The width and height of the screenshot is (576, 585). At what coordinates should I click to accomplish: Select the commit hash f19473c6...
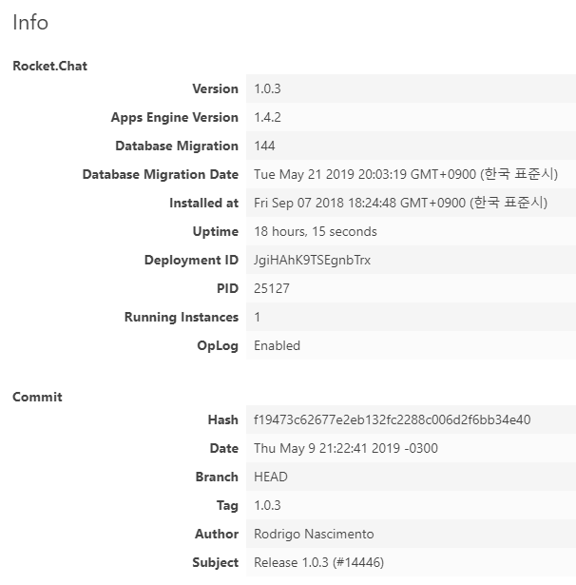[393, 419]
